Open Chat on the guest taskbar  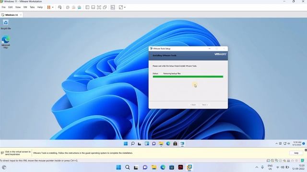(x=154, y=143)
